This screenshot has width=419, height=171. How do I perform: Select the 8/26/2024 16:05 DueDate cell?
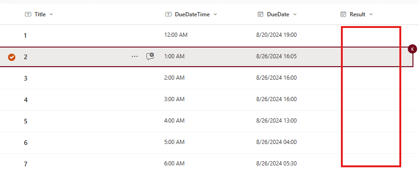pos(276,56)
